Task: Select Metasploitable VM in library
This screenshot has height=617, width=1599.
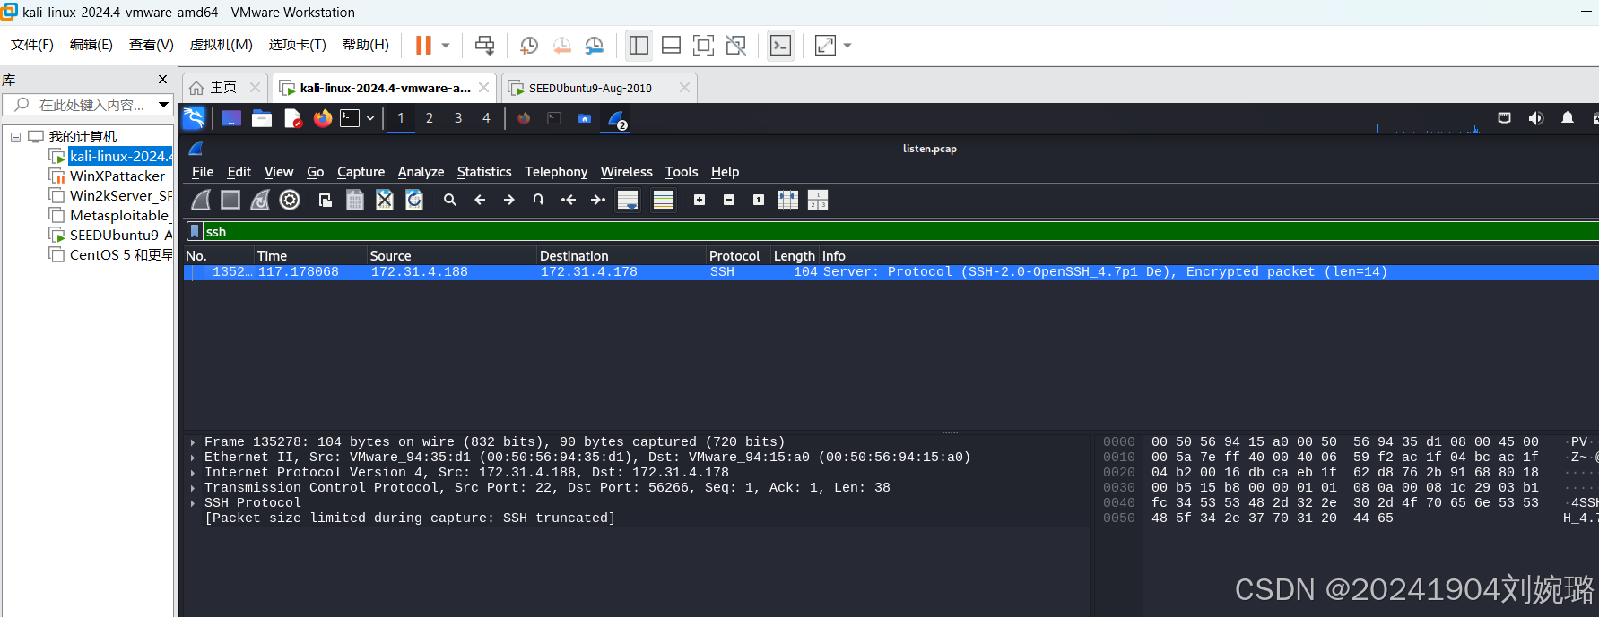Action: pyautogui.click(x=119, y=216)
